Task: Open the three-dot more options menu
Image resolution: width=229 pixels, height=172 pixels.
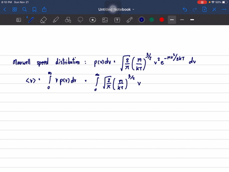Action: pyautogui.click(x=224, y=10)
